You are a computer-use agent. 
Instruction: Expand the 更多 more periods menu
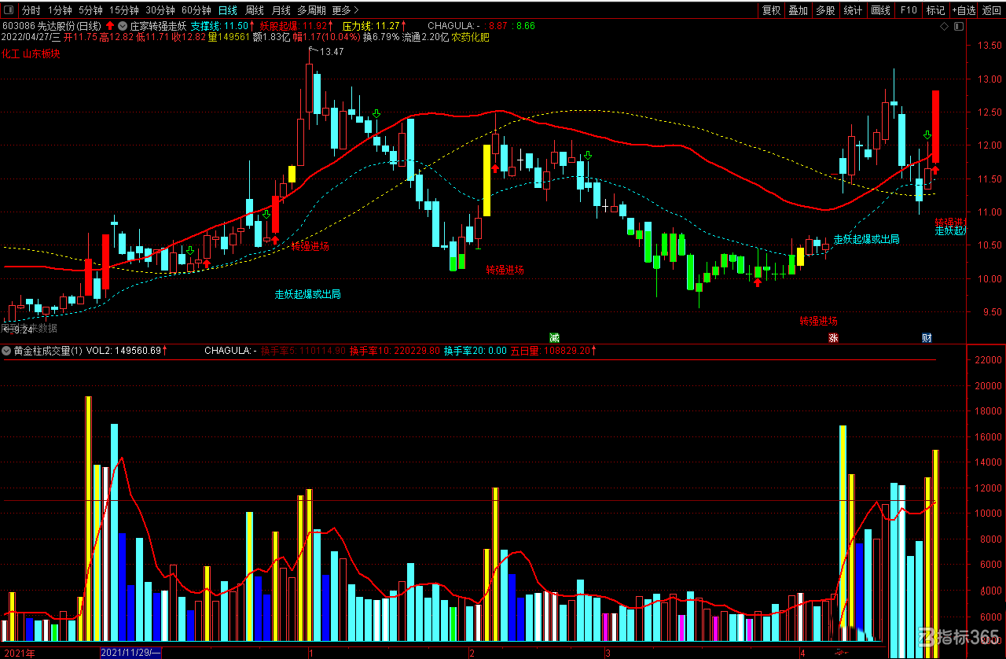pyautogui.click(x=345, y=10)
